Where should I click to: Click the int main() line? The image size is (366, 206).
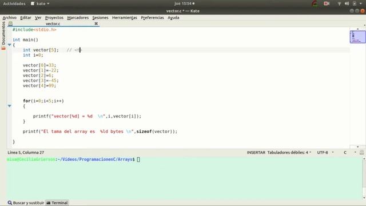coord(25,39)
